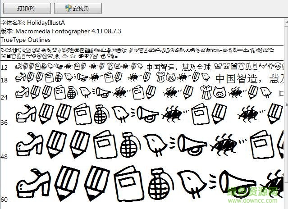Click the vertical scrollbar thumb on the right edge
The image size is (288, 209).
coord(286,104)
